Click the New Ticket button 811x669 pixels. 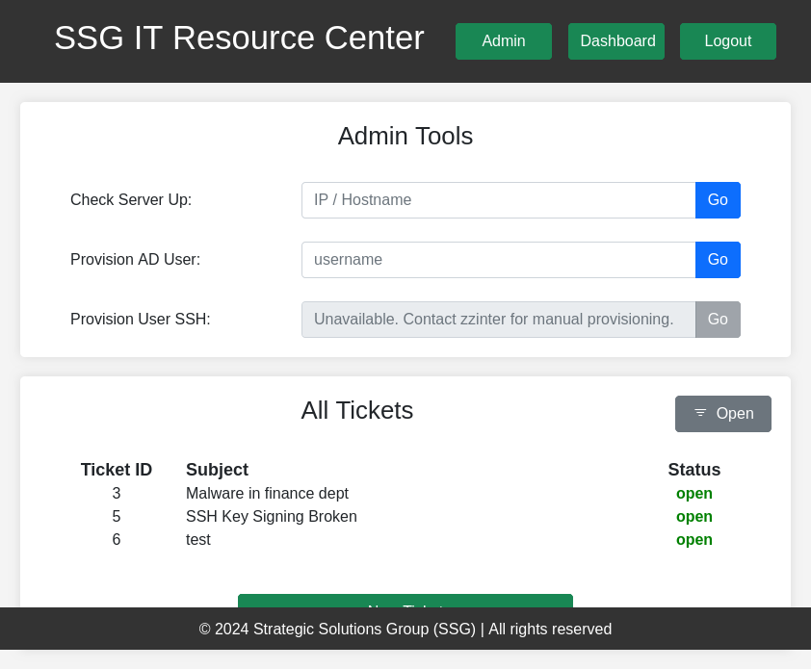click(405, 602)
